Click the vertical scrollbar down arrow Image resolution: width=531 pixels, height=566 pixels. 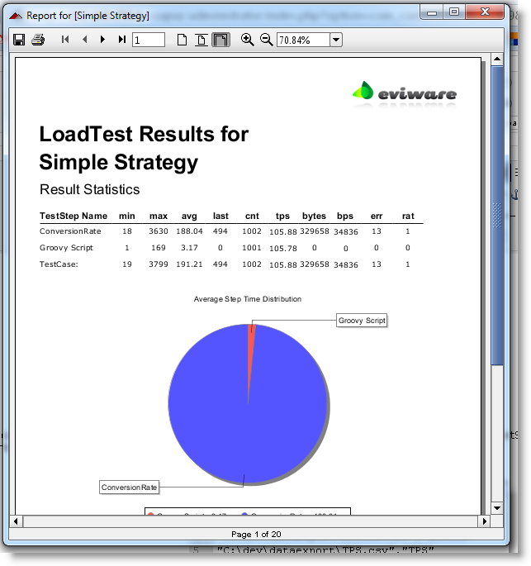497,508
